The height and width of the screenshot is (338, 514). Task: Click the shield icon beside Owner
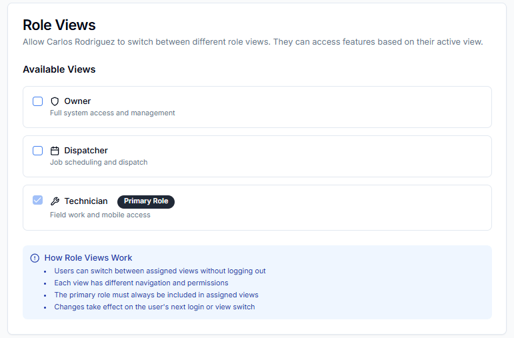(x=55, y=101)
